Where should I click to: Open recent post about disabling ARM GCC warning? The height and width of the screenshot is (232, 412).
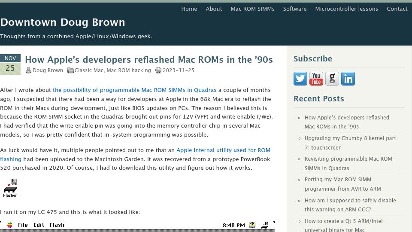click(x=350, y=205)
